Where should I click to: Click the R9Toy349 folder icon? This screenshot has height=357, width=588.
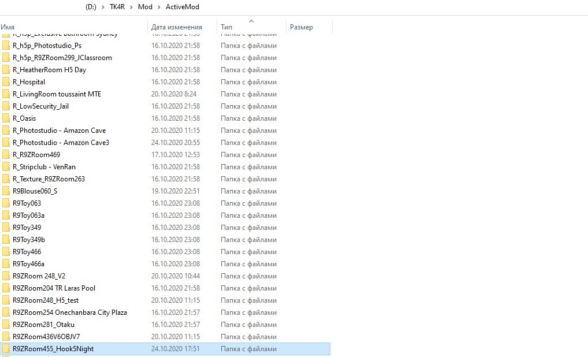pos(6,228)
